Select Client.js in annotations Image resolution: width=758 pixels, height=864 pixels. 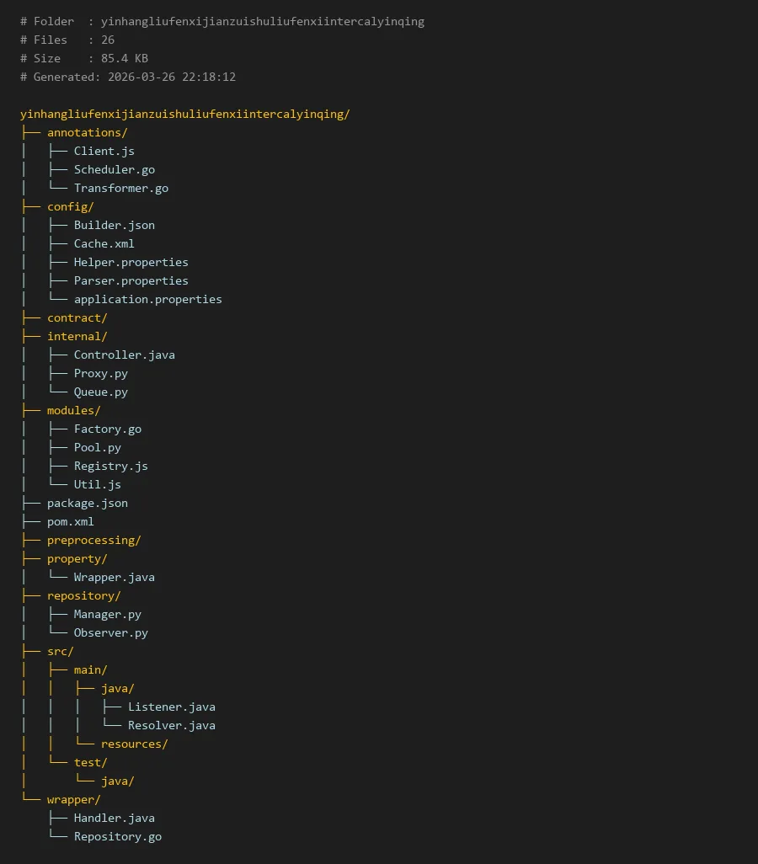pyautogui.click(x=104, y=151)
